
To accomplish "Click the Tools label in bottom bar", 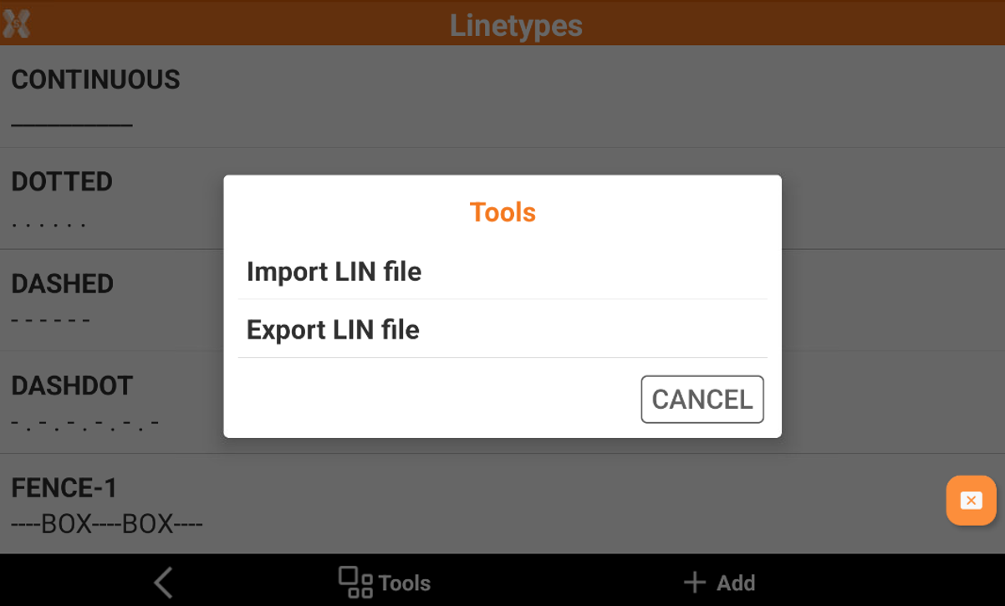I will 405,583.
